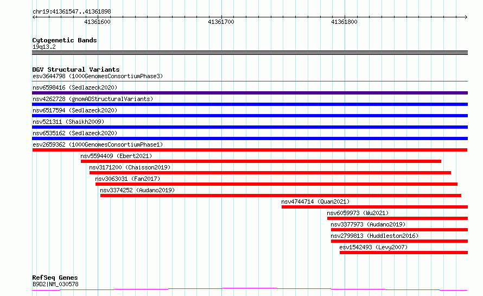Screen dimensions: 483x296
Task: Open the nsv521311 (Shaikh2009) variant label
Action: tap(68, 122)
